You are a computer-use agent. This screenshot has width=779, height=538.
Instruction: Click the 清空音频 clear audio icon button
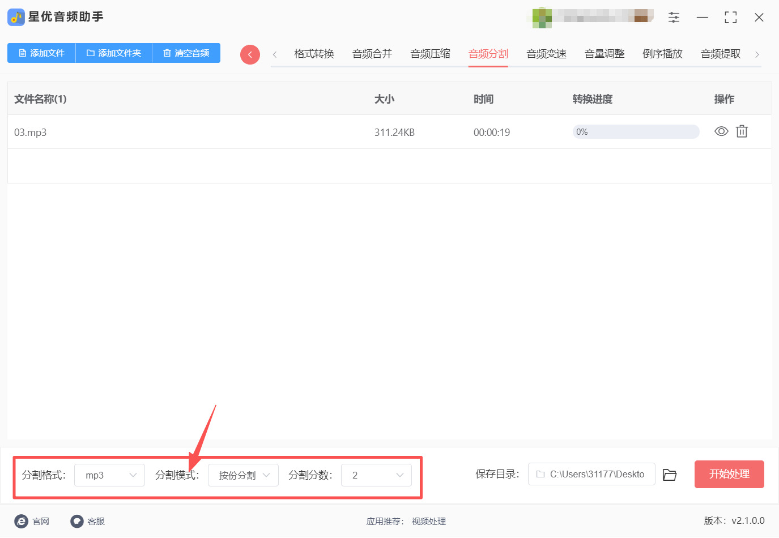(x=186, y=53)
